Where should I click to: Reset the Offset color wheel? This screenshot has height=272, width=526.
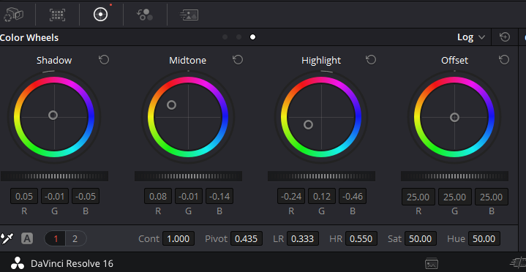coord(504,60)
